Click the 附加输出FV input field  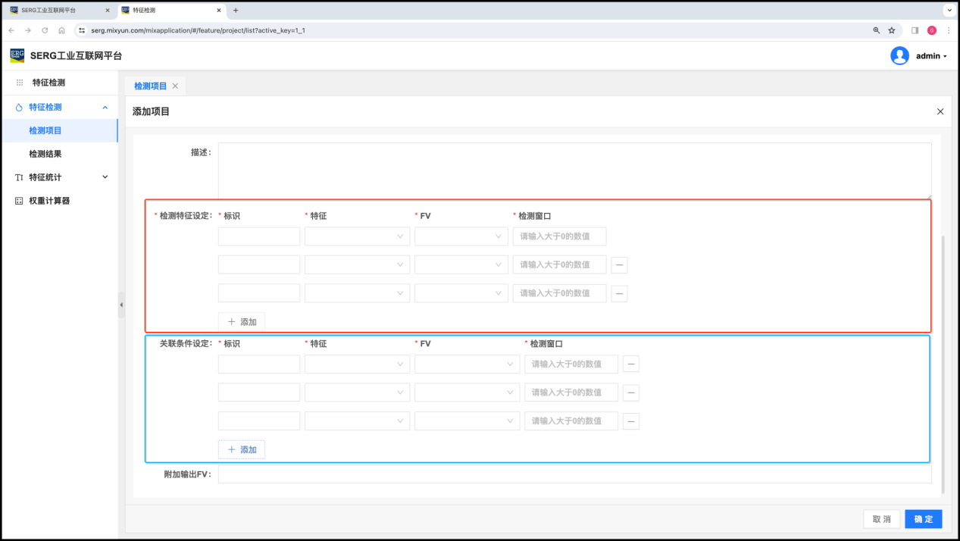coord(574,474)
